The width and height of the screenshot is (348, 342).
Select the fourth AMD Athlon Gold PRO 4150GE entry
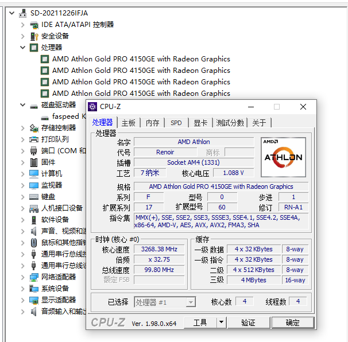(x=141, y=94)
